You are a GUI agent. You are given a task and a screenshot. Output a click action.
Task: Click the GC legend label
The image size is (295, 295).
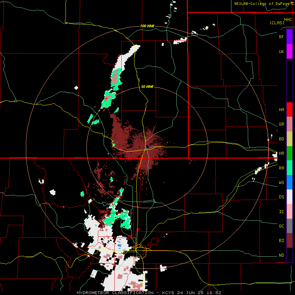pyautogui.click(x=281, y=226)
